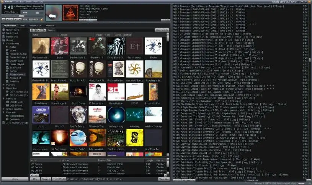Image resolution: width=312 pixels, height=185 pixels.
Task: Expand the Online Services node
Action: [3, 109]
